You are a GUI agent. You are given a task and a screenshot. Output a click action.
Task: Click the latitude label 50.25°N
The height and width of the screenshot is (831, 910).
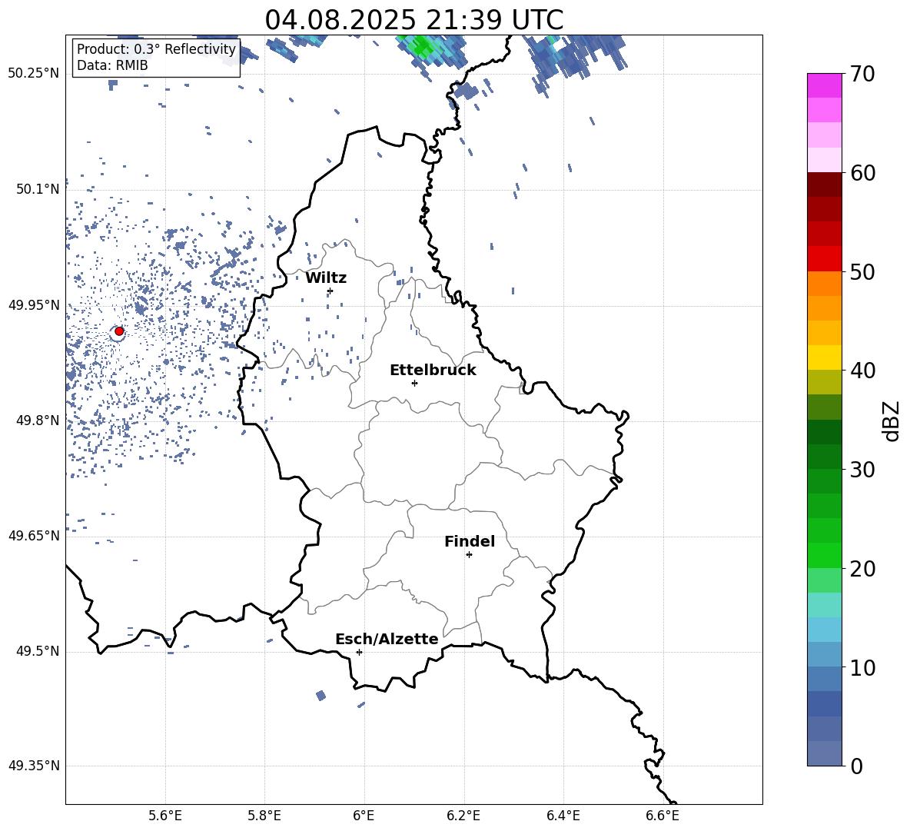pos(34,74)
